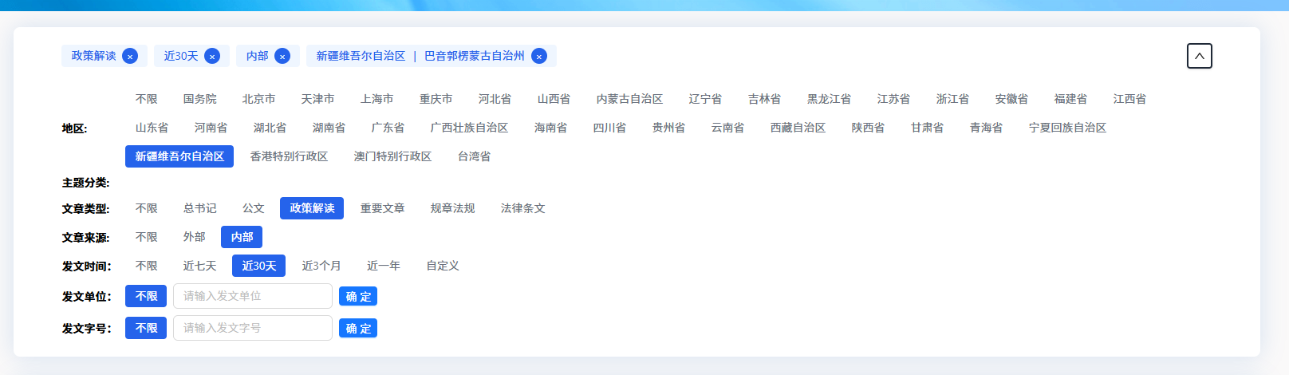Select 广东省 in region filter

pyautogui.click(x=388, y=128)
